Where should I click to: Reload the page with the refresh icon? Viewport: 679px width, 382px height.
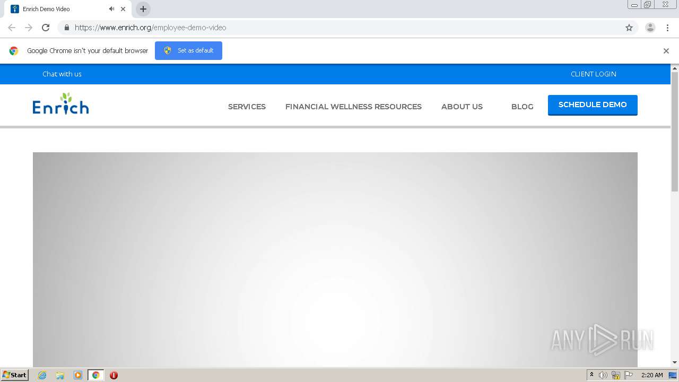46,28
